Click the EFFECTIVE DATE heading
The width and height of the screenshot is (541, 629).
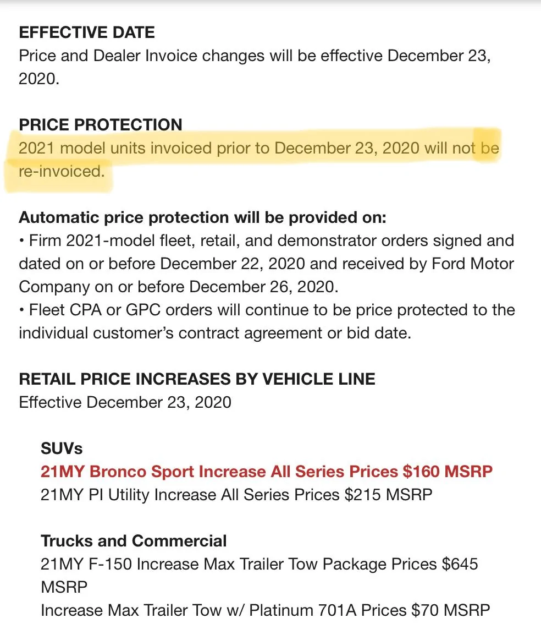pyautogui.click(x=86, y=32)
